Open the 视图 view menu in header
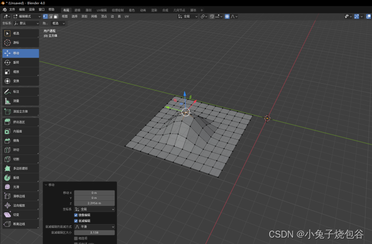 click(64, 16)
